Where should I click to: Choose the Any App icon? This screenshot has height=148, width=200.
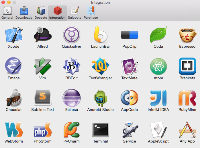tap(187, 130)
